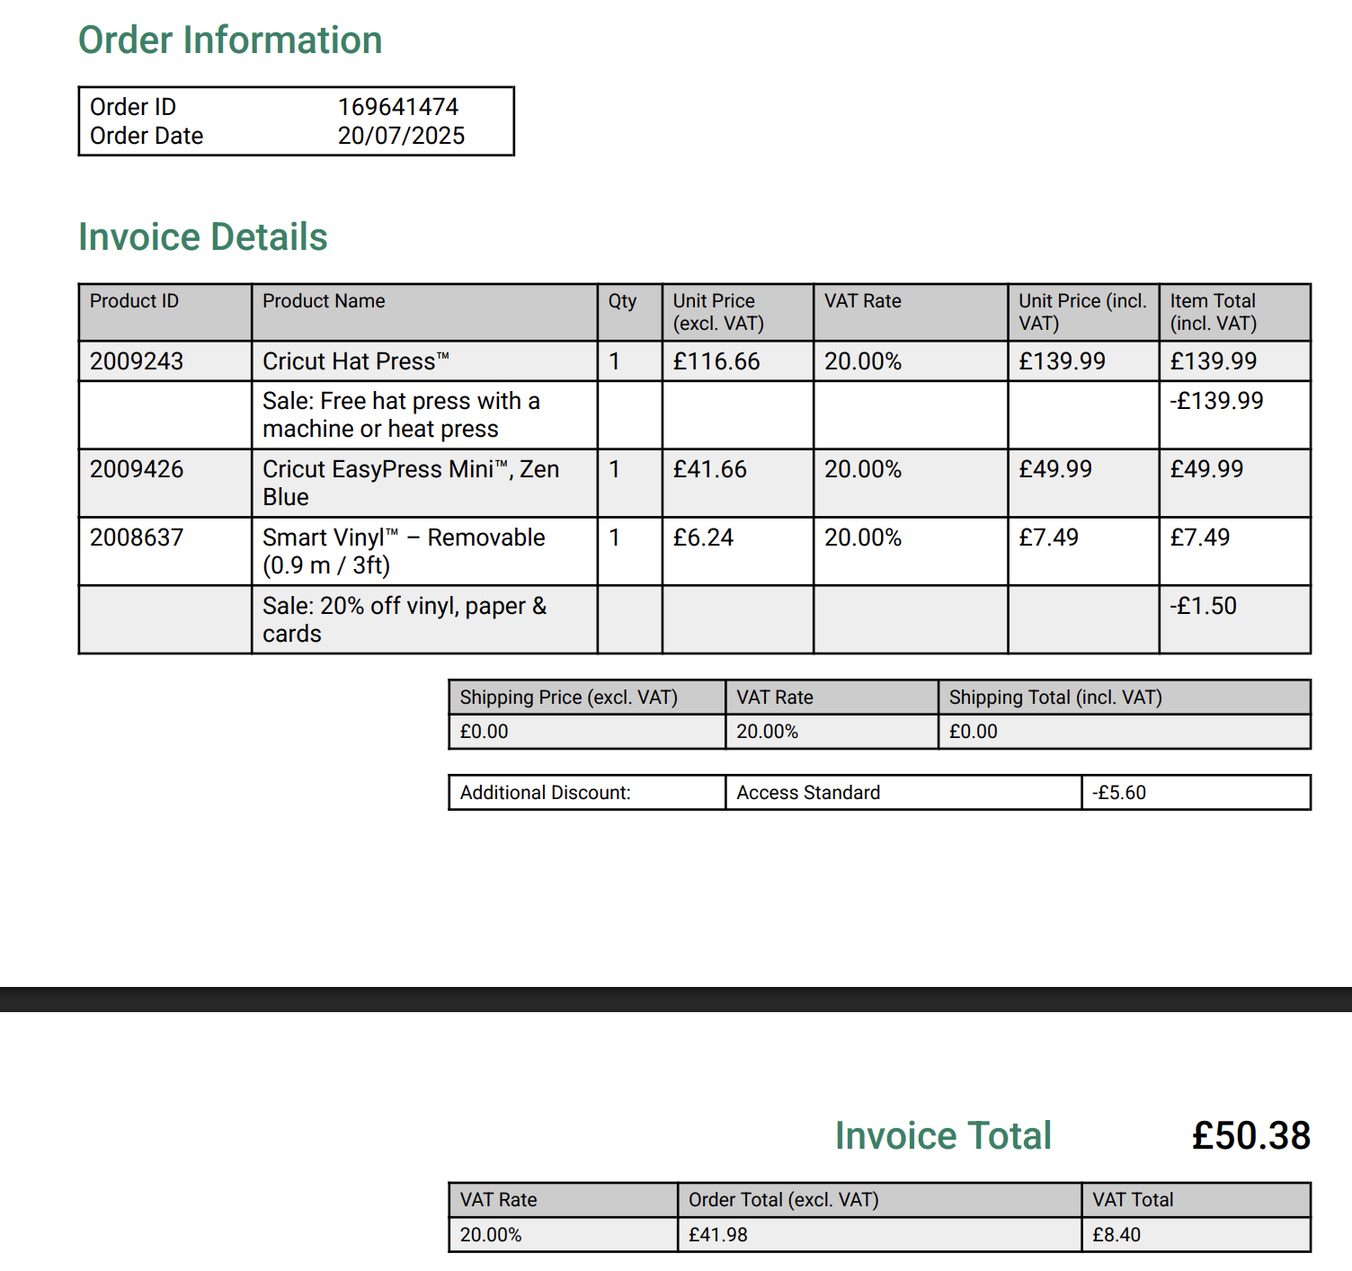Select the Order Date 20/07/2025

[401, 136]
